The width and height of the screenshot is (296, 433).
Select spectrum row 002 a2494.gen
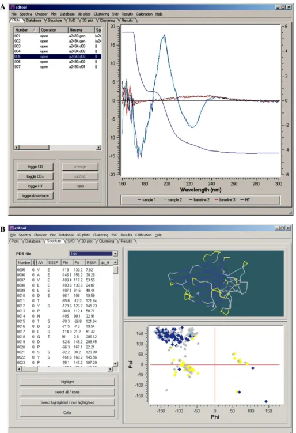click(x=58, y=41)
